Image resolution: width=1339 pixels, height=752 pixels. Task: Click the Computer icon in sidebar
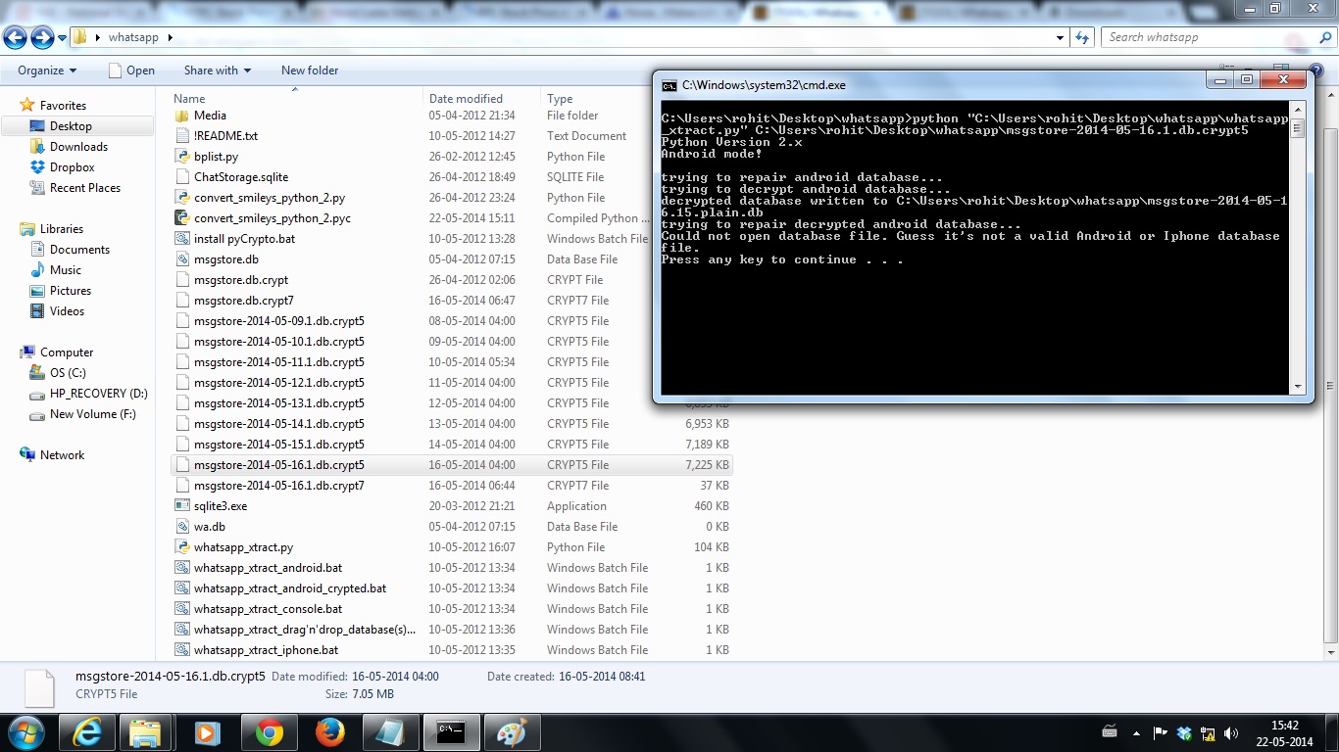pos(27,352)
